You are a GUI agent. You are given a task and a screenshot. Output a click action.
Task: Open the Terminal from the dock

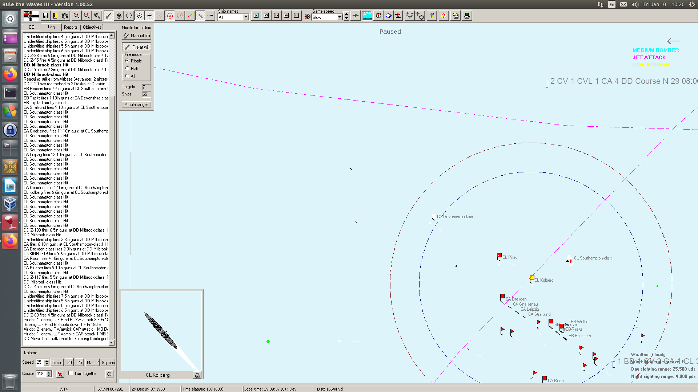(x=10, y=93)
